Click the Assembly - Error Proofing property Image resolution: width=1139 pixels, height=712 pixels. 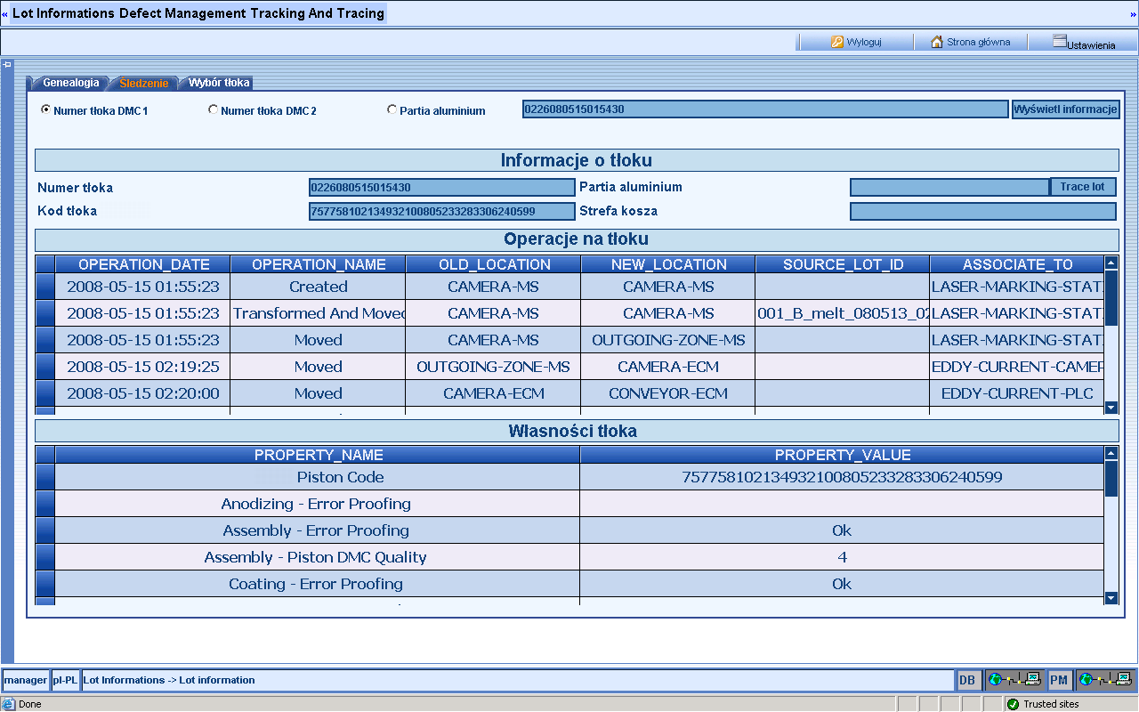coord(316,530)
